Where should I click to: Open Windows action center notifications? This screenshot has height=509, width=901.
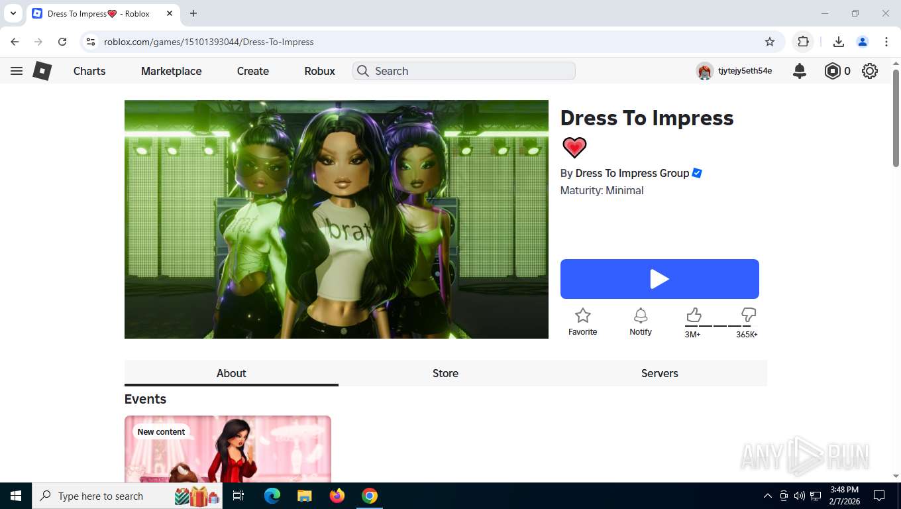pyautogui.click(x=879, y=496)
